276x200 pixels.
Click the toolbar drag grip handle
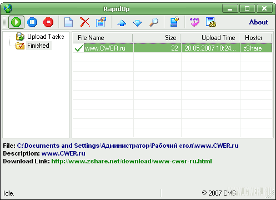coord(4,22)
